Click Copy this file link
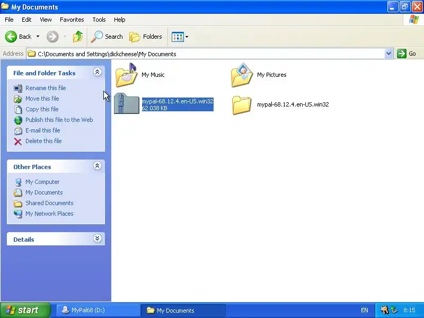The height and width of the screenshot is (318, 424). [x=42, y=109]
